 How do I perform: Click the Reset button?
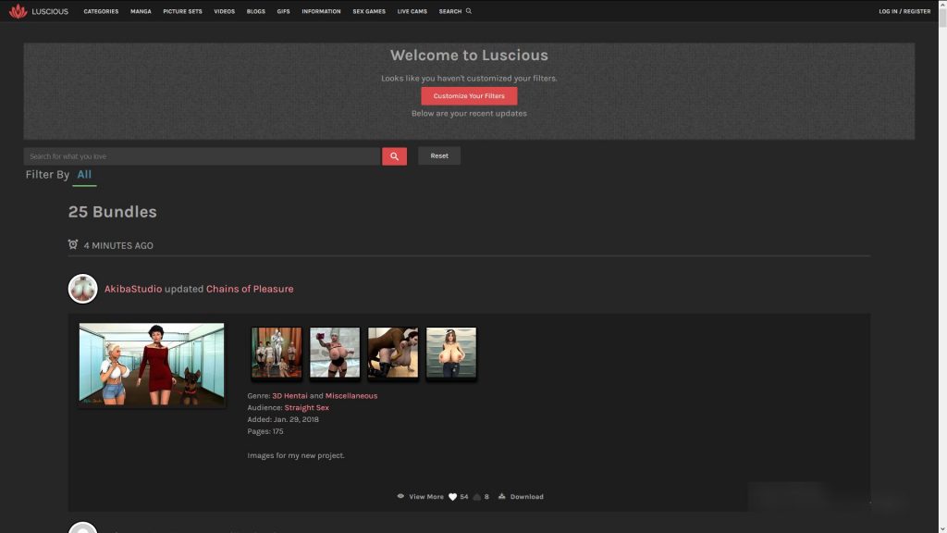439,155
